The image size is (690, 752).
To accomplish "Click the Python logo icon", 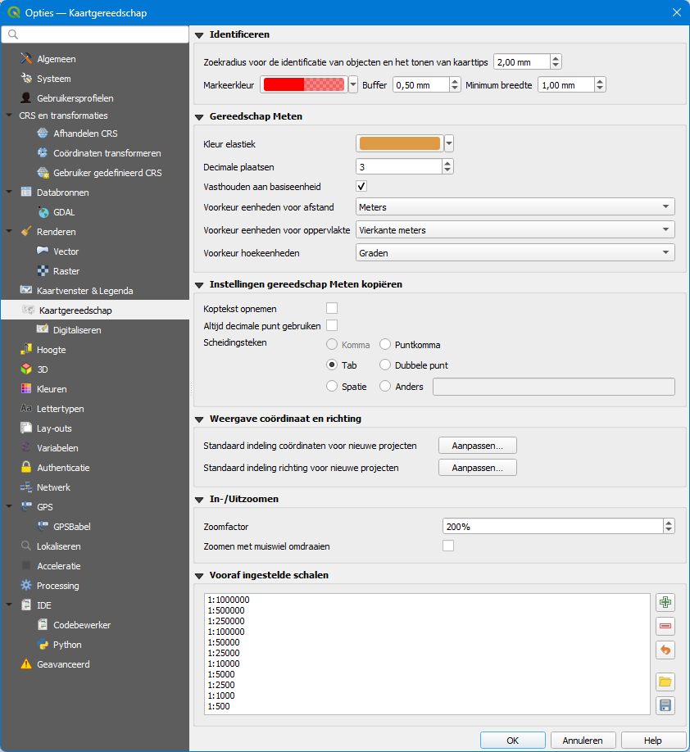I will click(x=43, y=645).
